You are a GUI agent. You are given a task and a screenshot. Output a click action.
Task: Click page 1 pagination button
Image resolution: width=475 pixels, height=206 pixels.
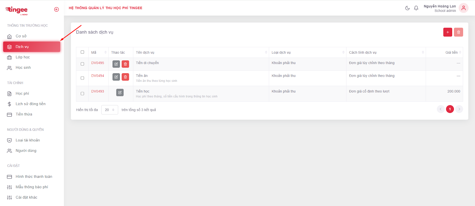[x=450, y=109]
